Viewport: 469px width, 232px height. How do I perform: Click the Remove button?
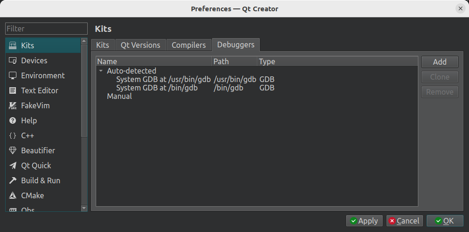(440, 92)
